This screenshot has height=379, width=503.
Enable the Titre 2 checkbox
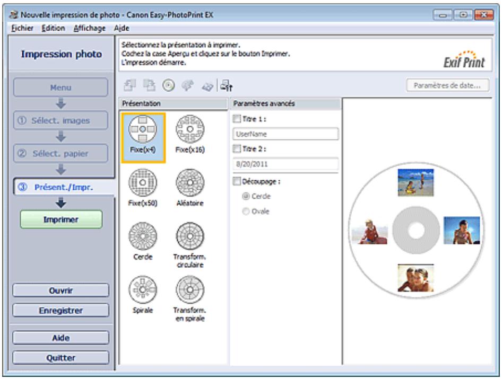point(237,148)
